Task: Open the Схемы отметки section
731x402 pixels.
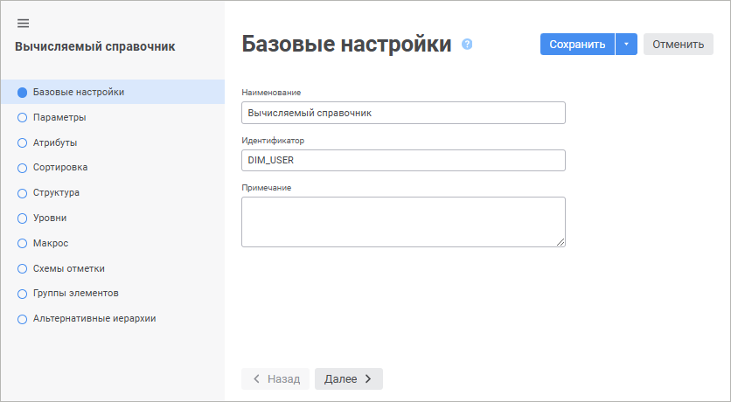Action: point(68,268)
